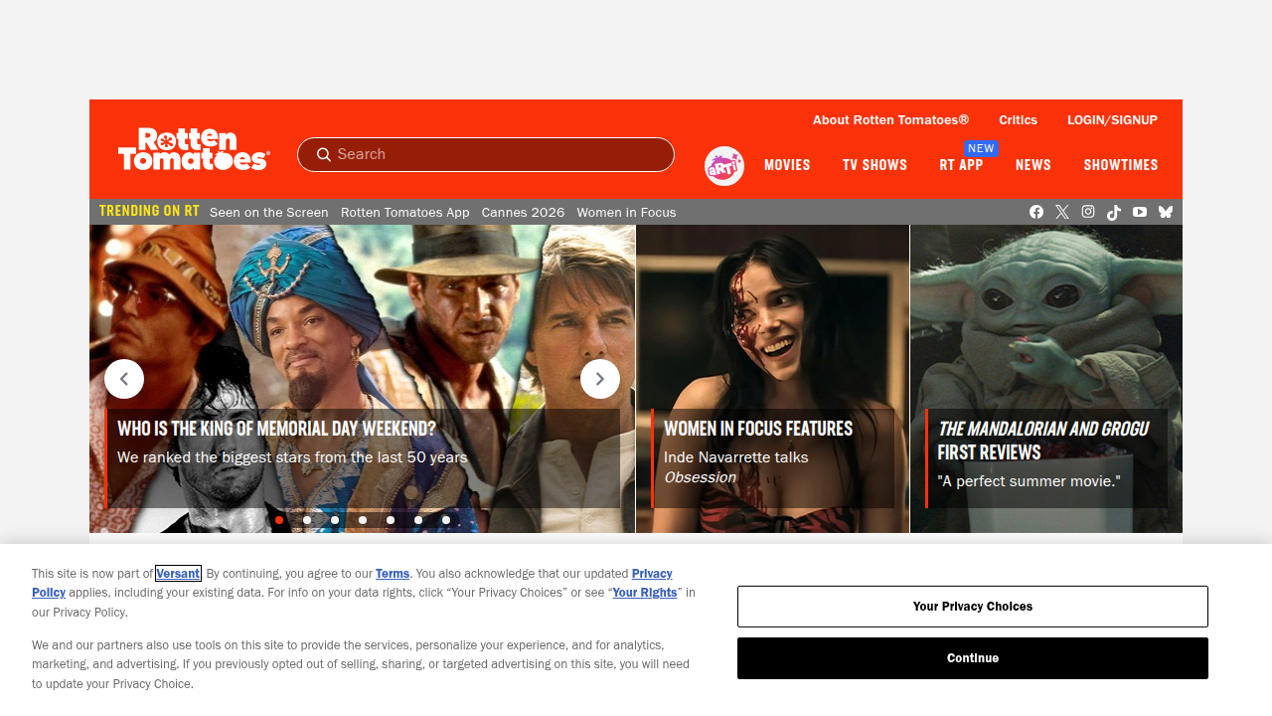Image resolution: width=1272 pixels, height=716 pixels.
Task: Open the Your Rights link
Action: 645,593
